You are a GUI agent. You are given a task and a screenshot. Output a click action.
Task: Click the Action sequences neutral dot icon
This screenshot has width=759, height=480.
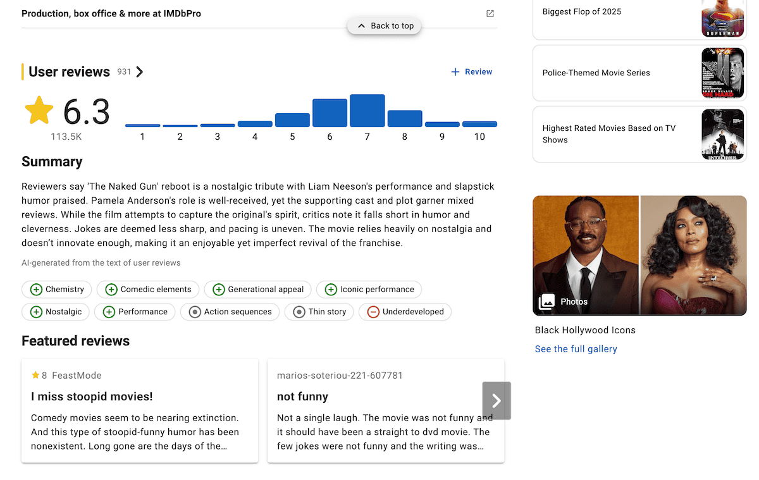195,312
